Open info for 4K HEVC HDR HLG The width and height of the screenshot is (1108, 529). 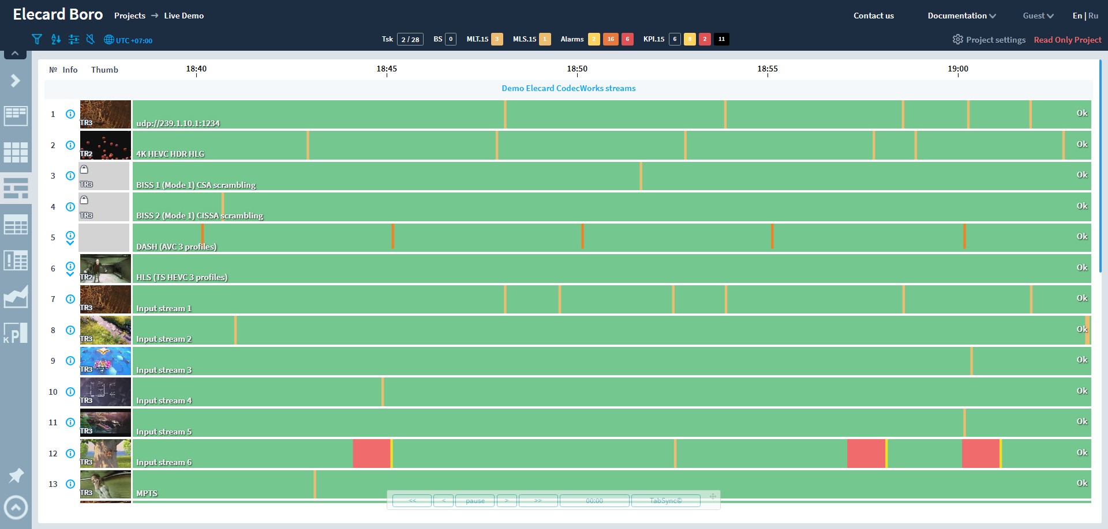tap(70, 145)
